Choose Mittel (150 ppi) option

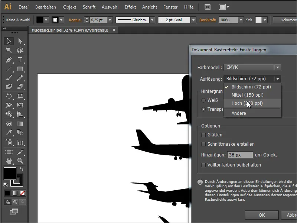252,95
